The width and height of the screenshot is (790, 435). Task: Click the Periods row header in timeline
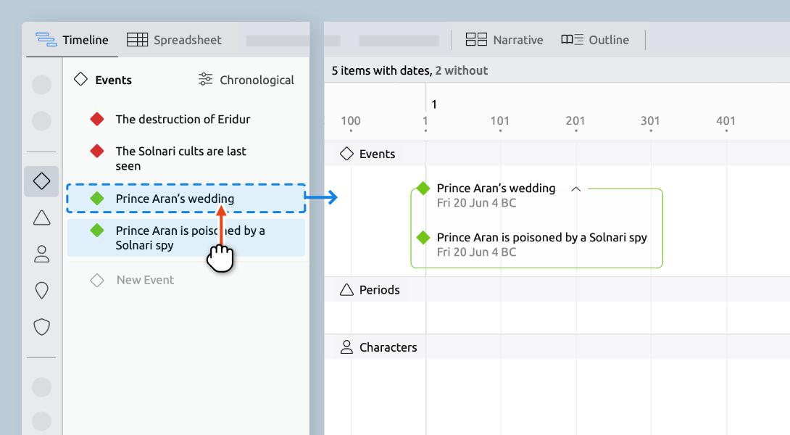557,290
